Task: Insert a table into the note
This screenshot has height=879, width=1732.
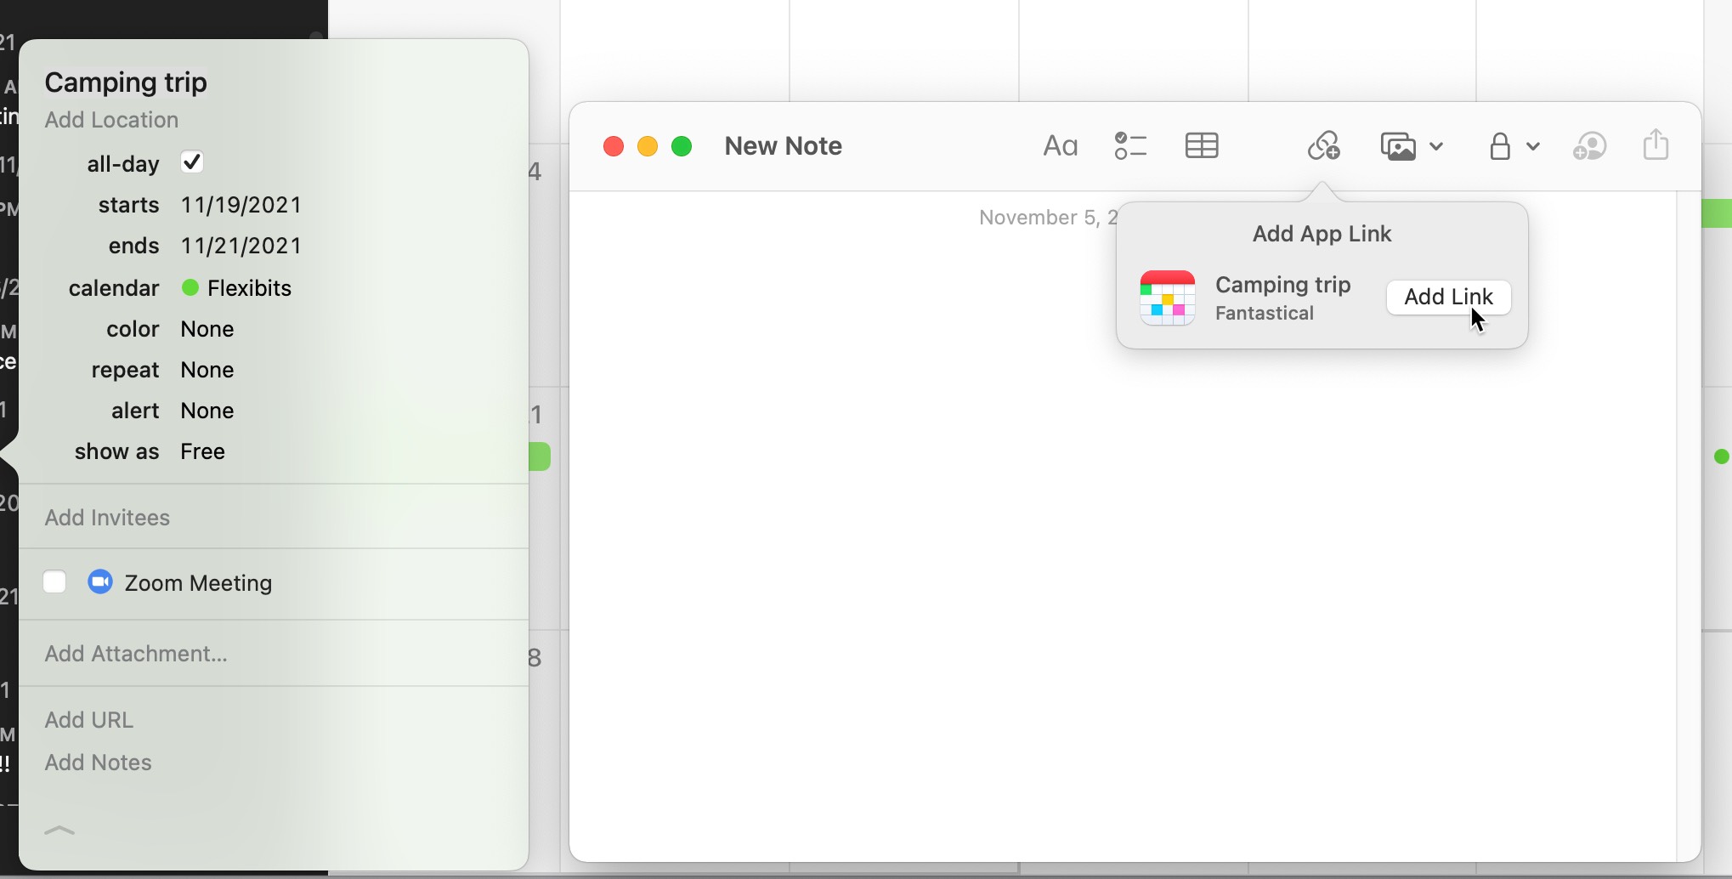Action: tap(1202, 146)
